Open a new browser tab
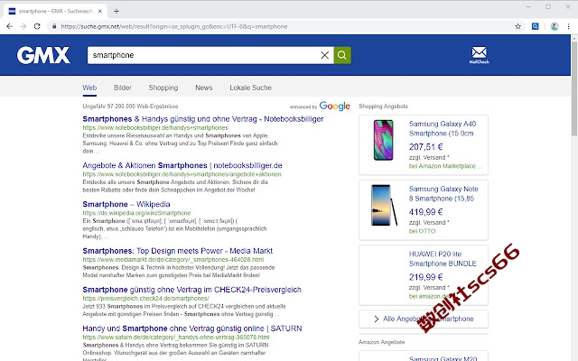 pyautogui.click(x=117, y=11)
